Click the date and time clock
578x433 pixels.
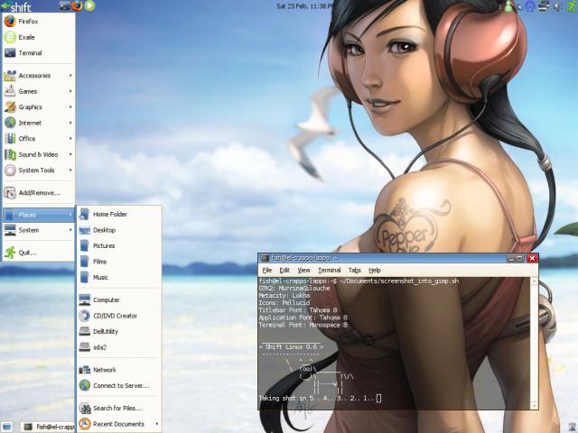[x=305, y=6]
